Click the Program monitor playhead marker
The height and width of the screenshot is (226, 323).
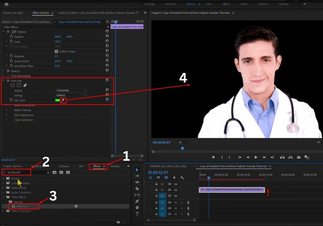tap(182, 149)
